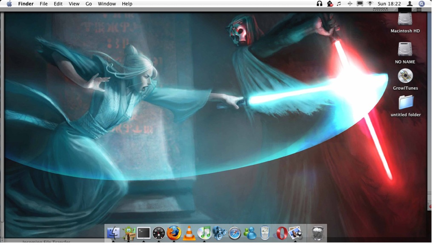The image size is (436, 246).
Task: Open the blue gears app in Dock
Action: point(219,233)
